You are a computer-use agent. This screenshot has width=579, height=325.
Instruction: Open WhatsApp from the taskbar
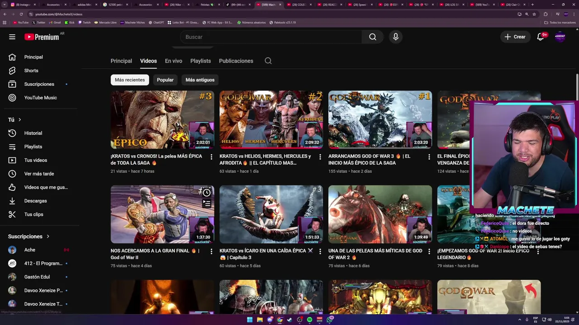coord(330,320)
